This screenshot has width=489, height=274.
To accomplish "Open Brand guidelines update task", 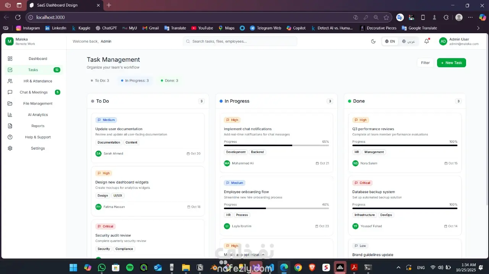I will tap(405, 249).
